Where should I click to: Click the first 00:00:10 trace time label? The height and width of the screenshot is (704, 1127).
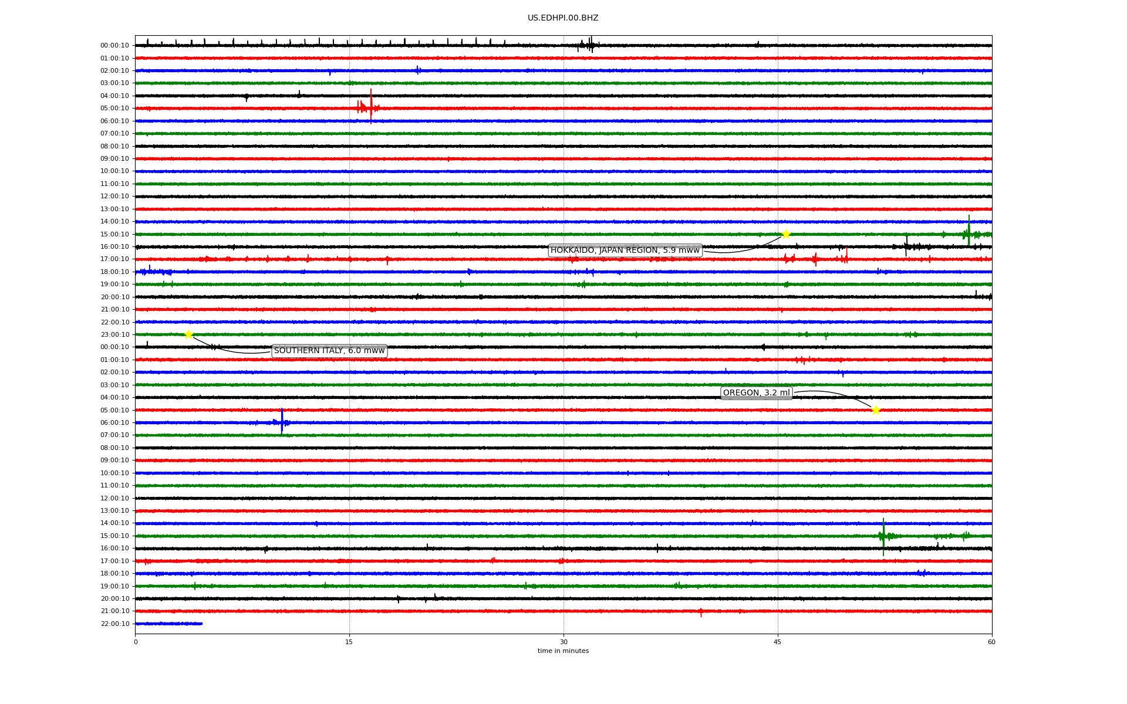(x=114, y=46)
